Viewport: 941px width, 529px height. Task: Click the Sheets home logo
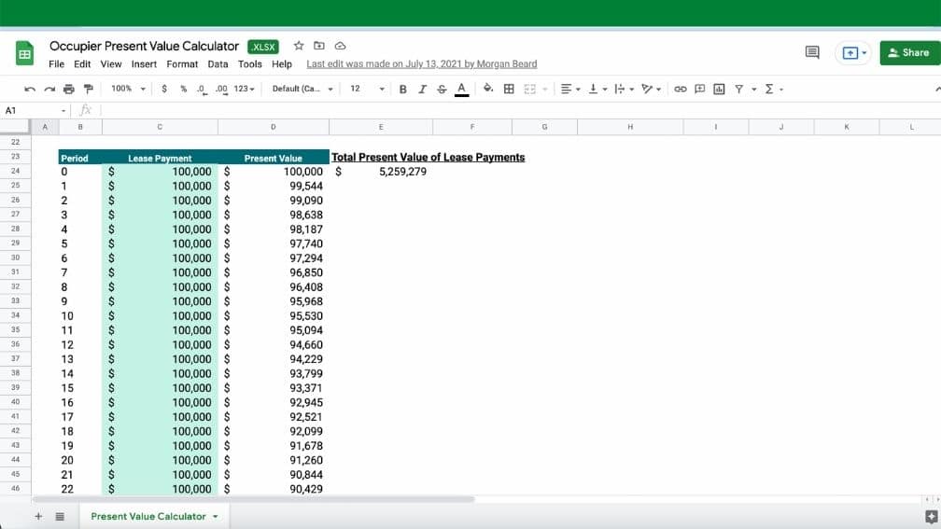coord(24,53)
